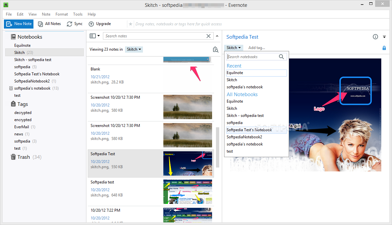Open the 10/20/12 7:22 PM note
Image resolution: width=392 pixels, height=225 pixels.
150,214
